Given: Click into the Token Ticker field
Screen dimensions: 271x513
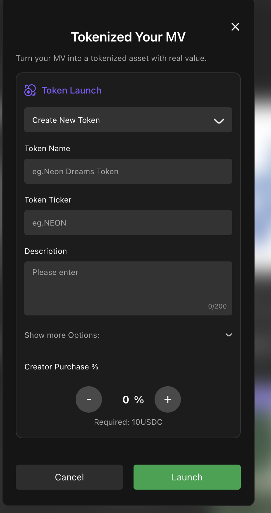Looking at the screenshot, I should 128,223.
